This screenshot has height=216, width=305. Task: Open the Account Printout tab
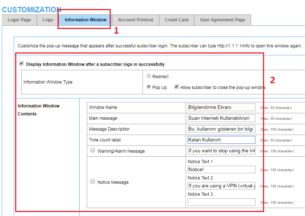pyautogui.click(x=135, y=20)
